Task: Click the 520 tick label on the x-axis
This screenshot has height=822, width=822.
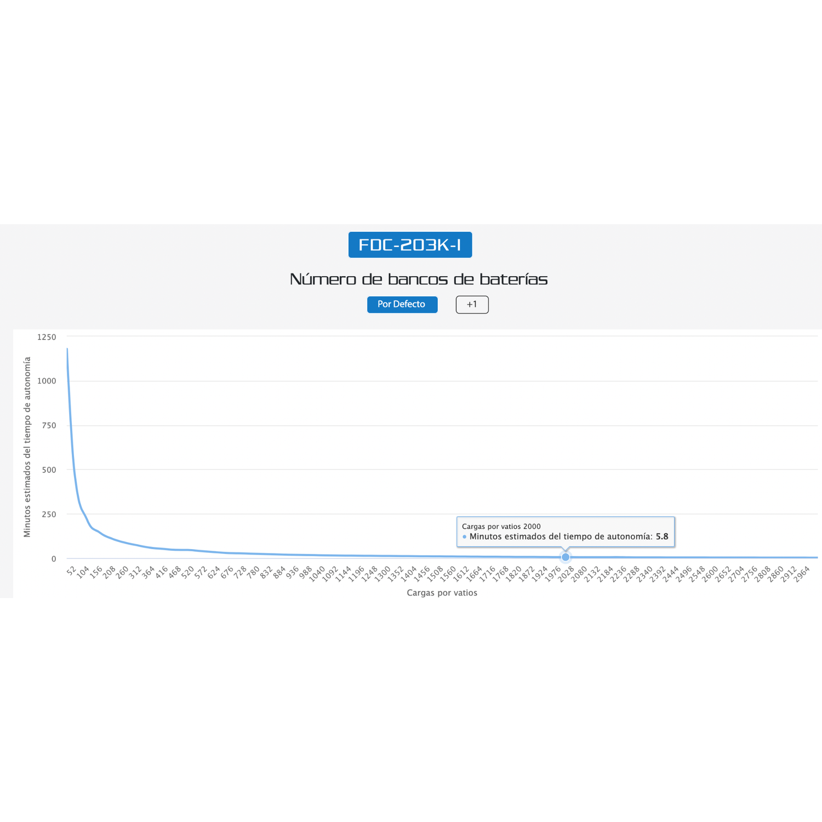Action: pos(187,573)
